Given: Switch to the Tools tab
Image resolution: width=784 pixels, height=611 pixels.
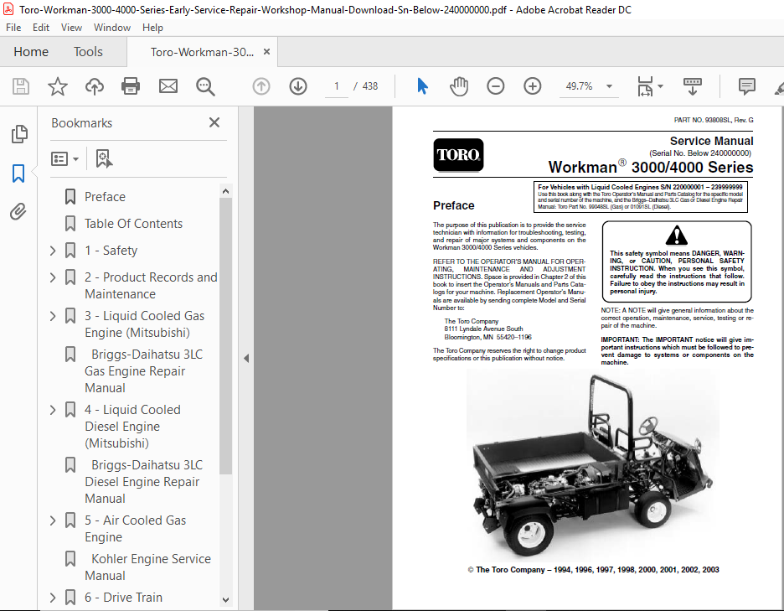Looking at the screenshot, I should [x=88, y=51].
